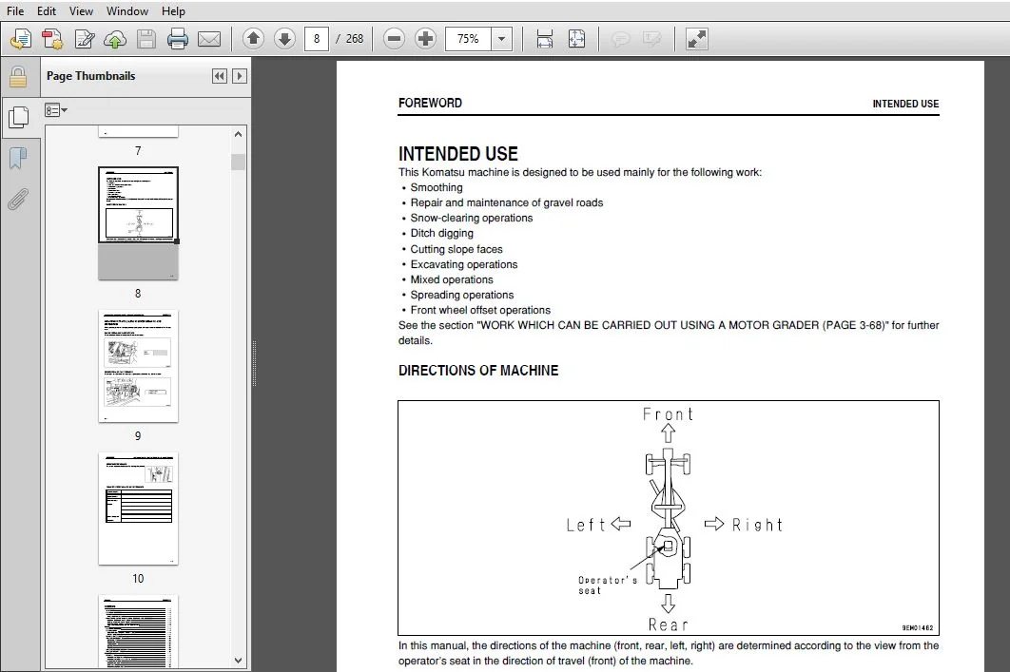Click thumbnails scrollbar up arrow
Screen dimensions: 1010x672
239,134
